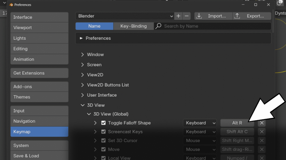
Task: Remove the Numpad shortcut for Local View
Action: point(262,158)
